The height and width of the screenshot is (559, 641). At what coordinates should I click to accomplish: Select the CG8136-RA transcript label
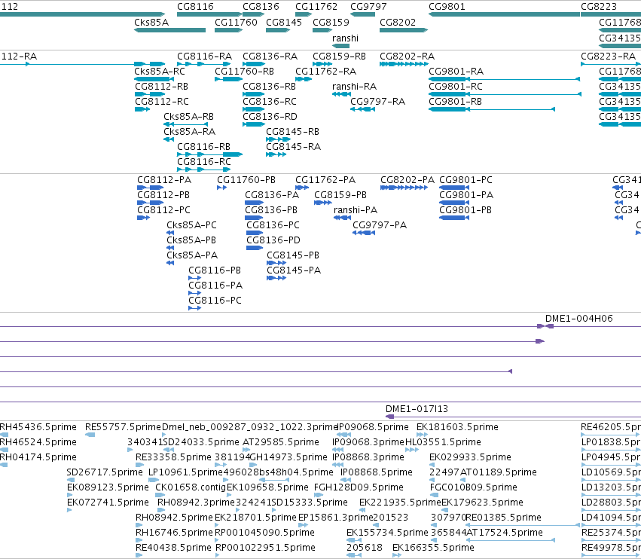(x=270, y=57)
